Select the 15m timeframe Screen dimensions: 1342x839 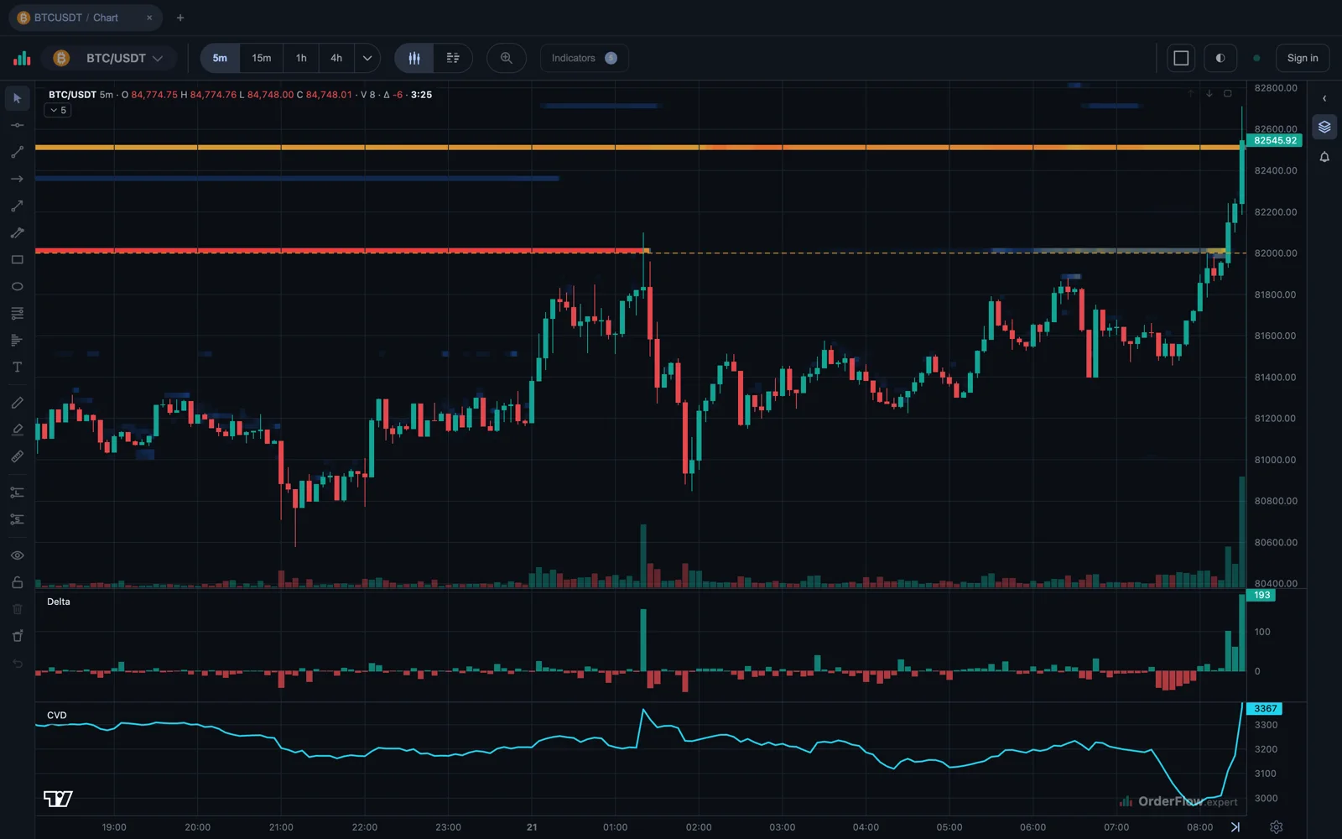pyautogui.click(x=262, y=58)
